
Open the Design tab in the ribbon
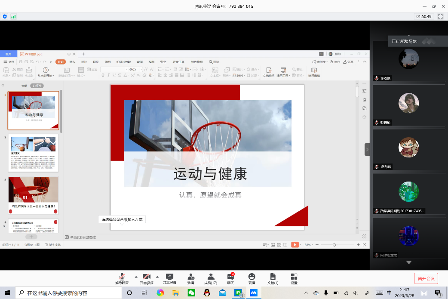pos(84,62)
